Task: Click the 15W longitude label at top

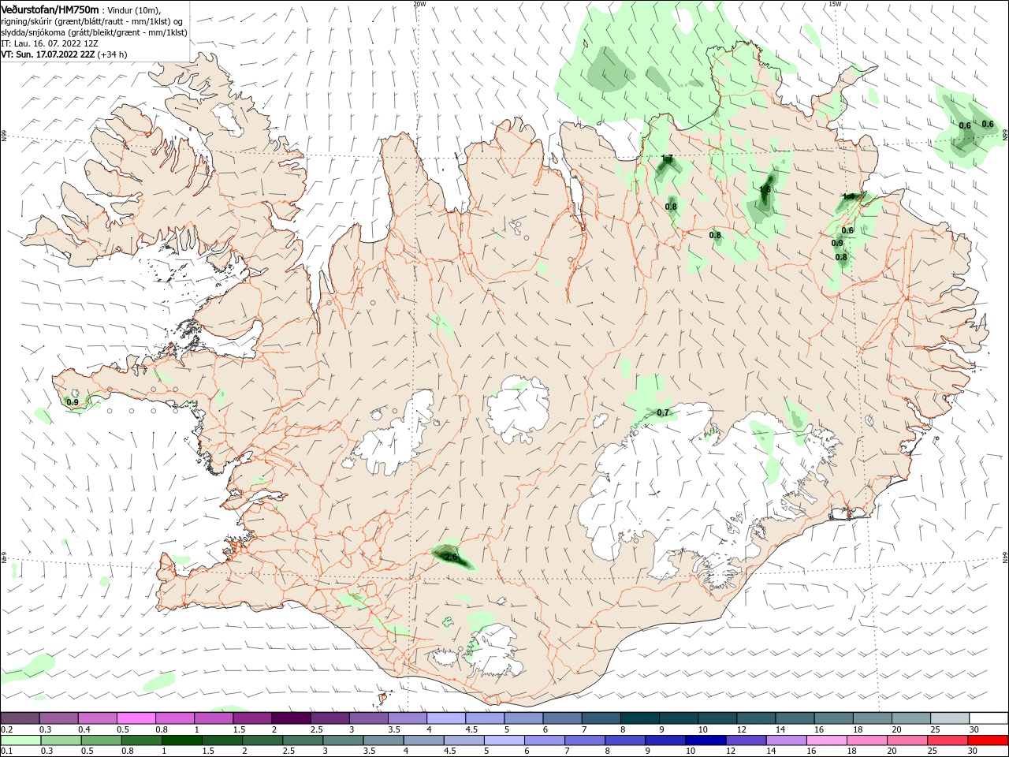Action: click(835, 4)
